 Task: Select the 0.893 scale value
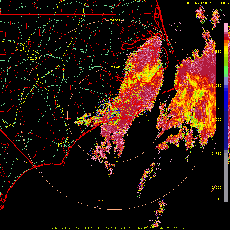click(216, 51)
